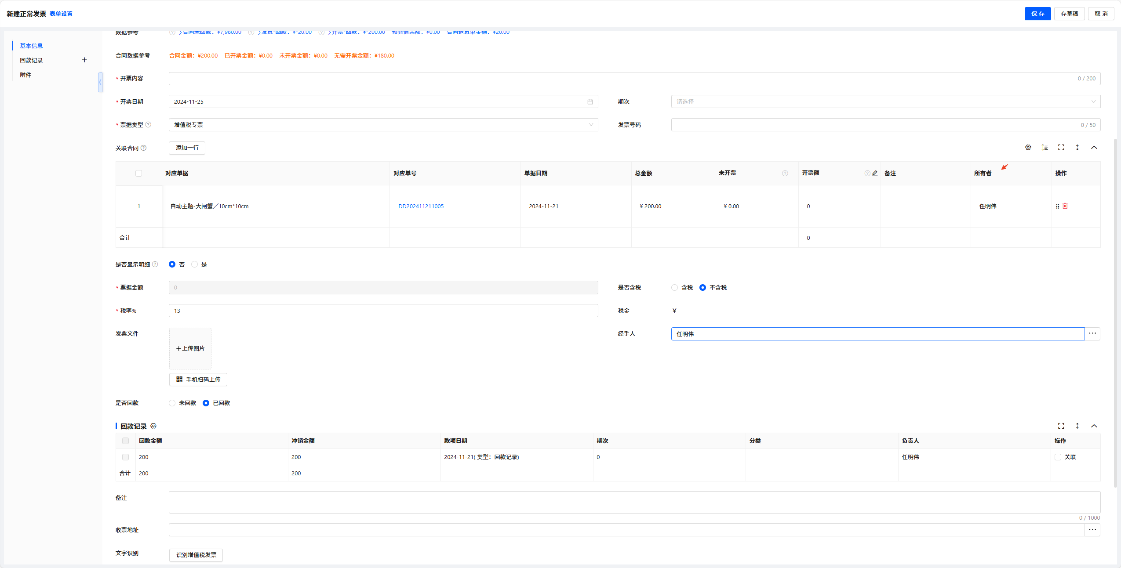Click the 开票额 column edit pencil icon
This screenshot has height=568, width=1121.
tap(875, 173)
